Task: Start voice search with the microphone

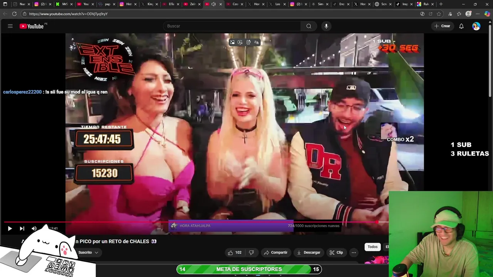Action: [326, 26]
